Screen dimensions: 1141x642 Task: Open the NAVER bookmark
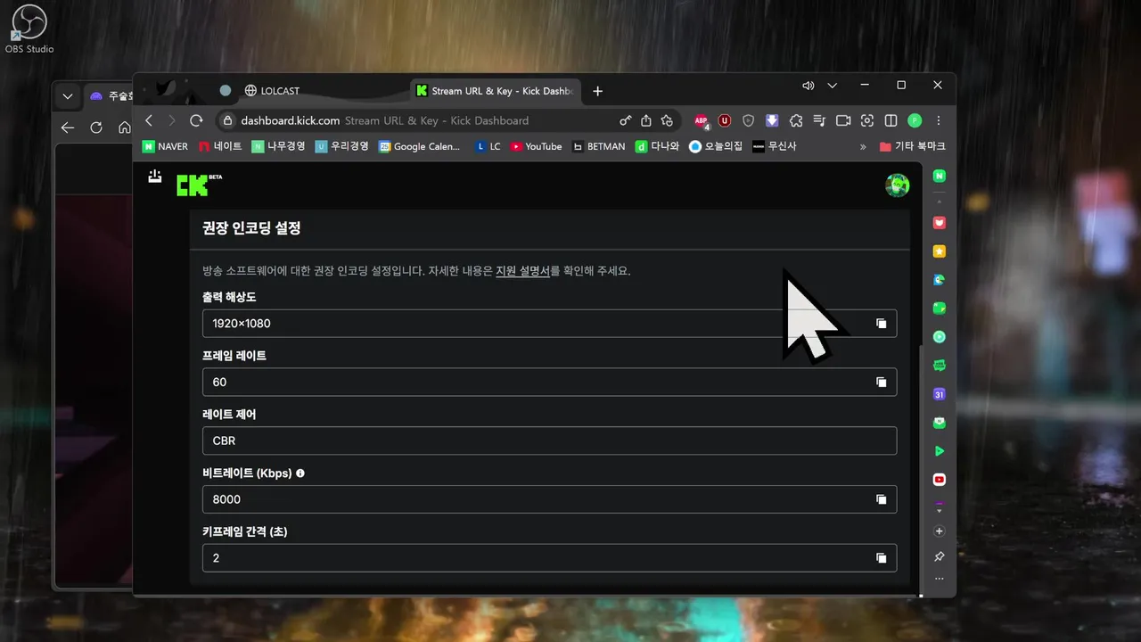point(166,146)
